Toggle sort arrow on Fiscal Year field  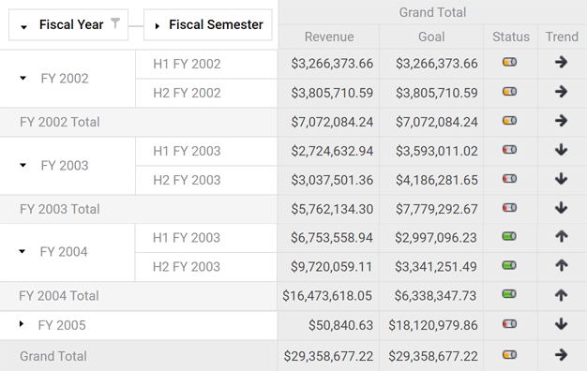[24, 27]
